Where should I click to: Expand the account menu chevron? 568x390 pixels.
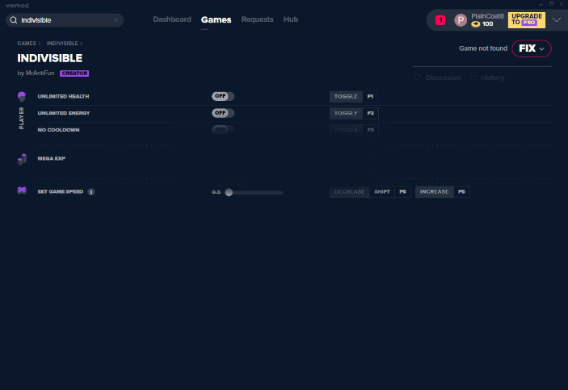tap(557, 20)
